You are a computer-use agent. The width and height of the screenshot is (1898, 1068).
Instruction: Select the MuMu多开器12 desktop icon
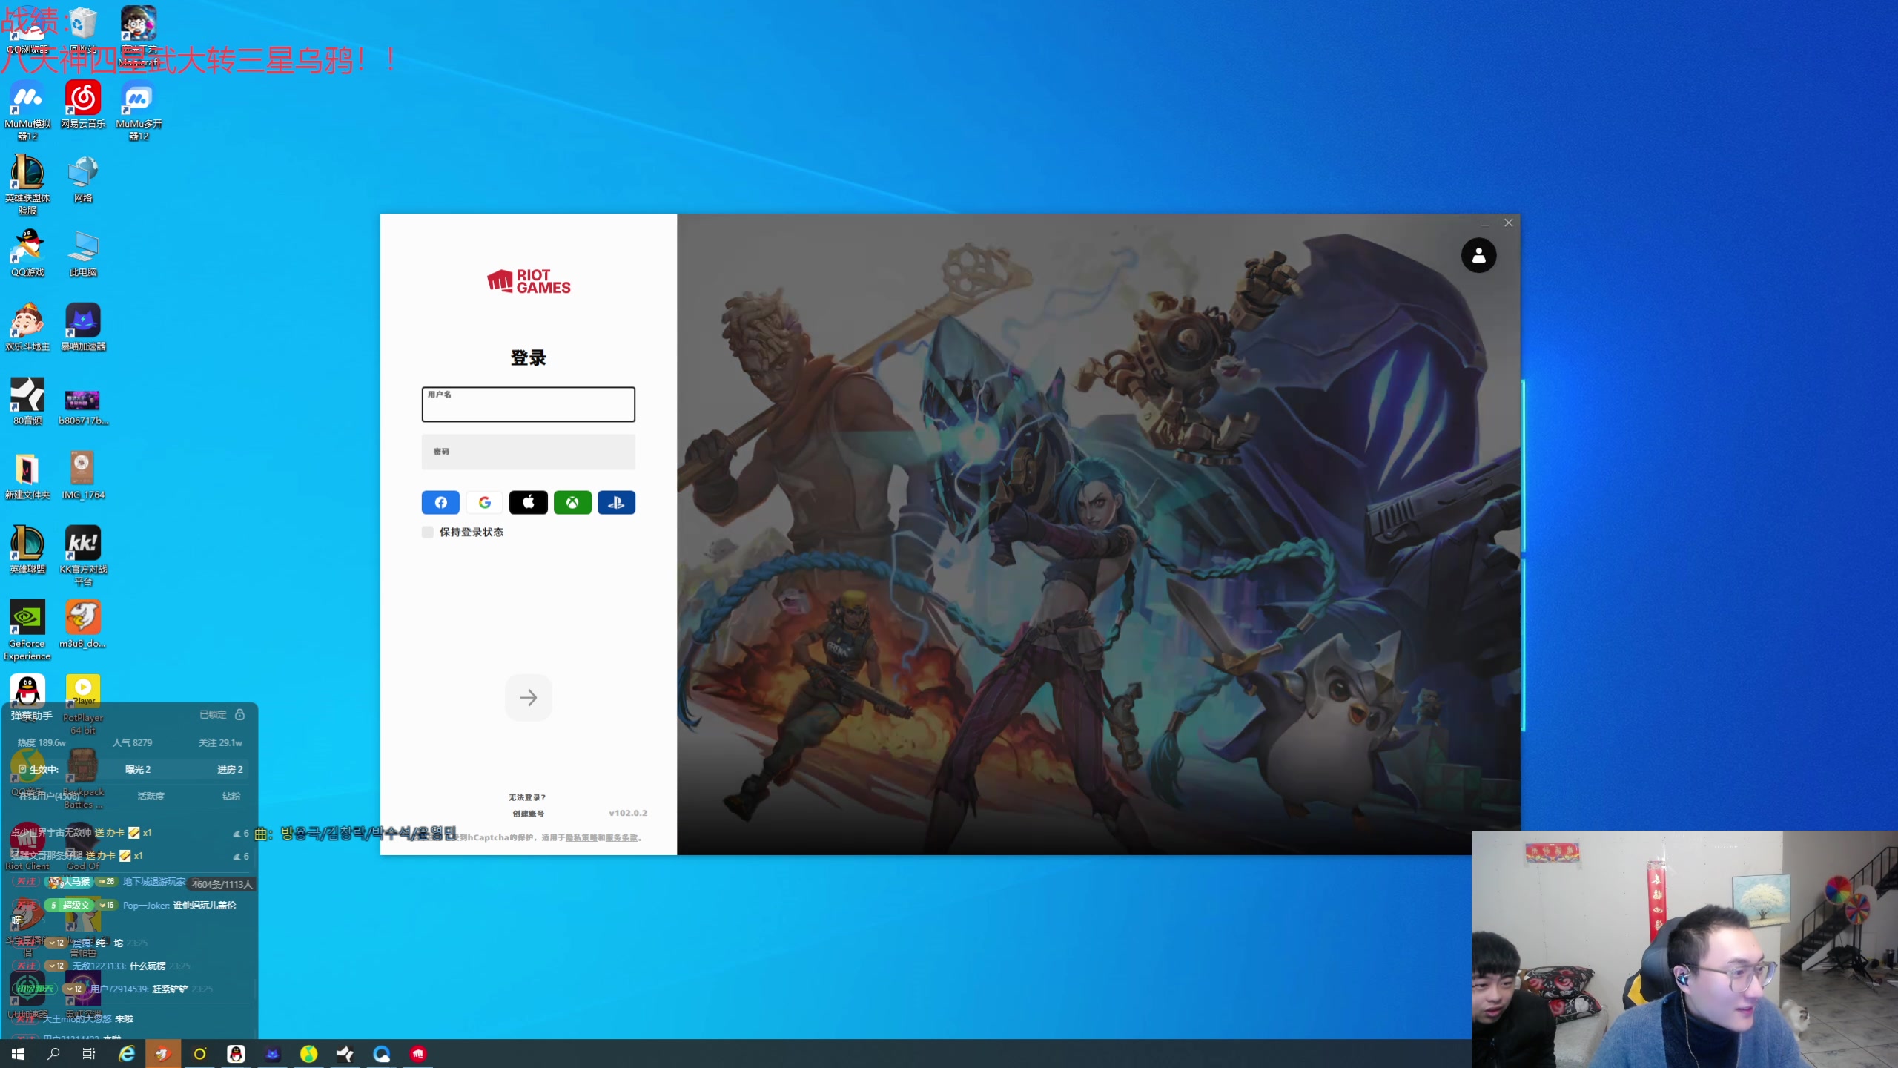[x=139, y=111]
